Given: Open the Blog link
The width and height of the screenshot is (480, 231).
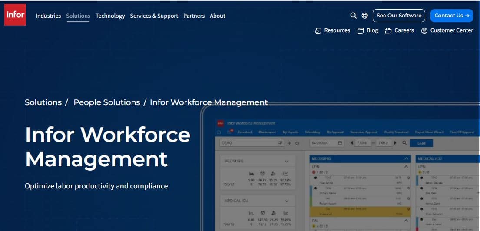Looking at the screenshot, I should click(367, 30).
